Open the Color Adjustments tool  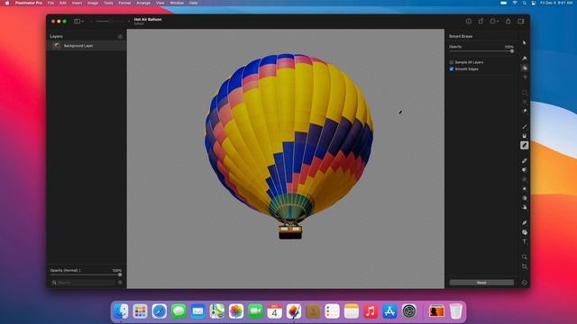click(525, 67)
